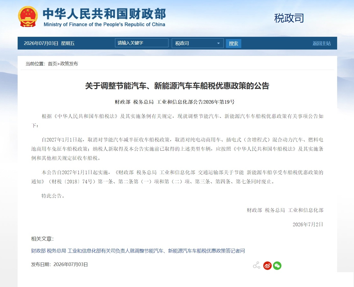Click the announcement title 关于调整节能汽车

point(177,86)
